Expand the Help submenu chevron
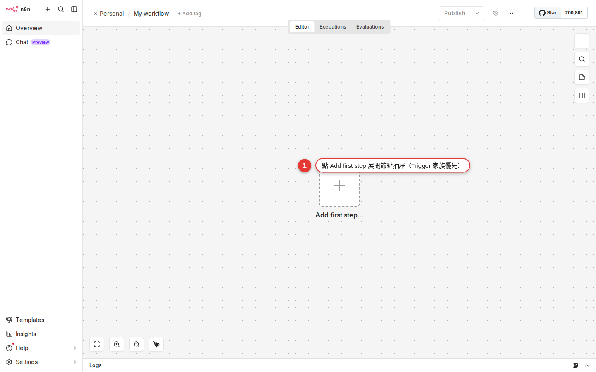Image resolution: width=596 pixels, height=372 pixels. click(x=75, y=348)
